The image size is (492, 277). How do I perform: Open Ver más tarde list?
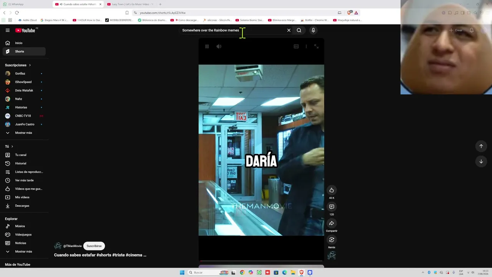(x=24, y=180)
